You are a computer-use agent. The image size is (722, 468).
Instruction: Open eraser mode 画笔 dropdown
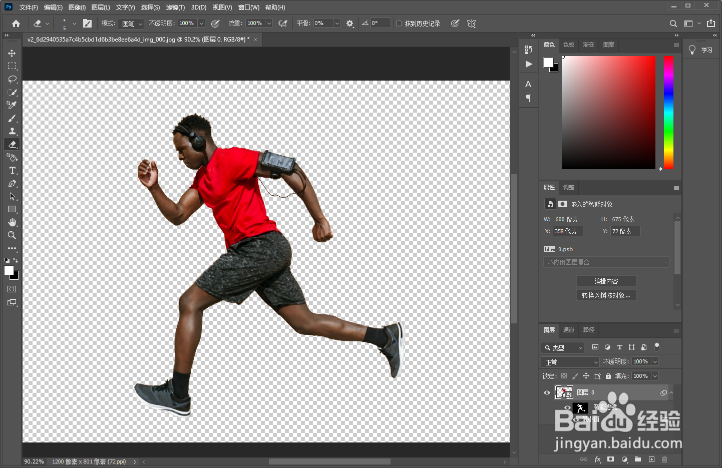pos(132,24)
